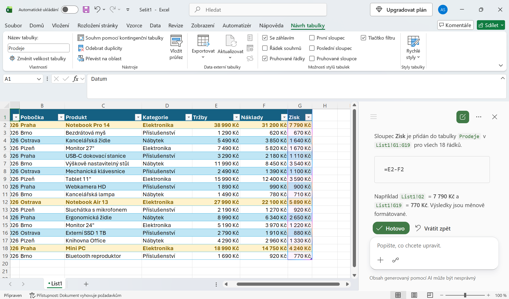Screen dimensions: 509x299
Task: Insert a slicer with Vložit průřez
Action: (x=176, y=48)
